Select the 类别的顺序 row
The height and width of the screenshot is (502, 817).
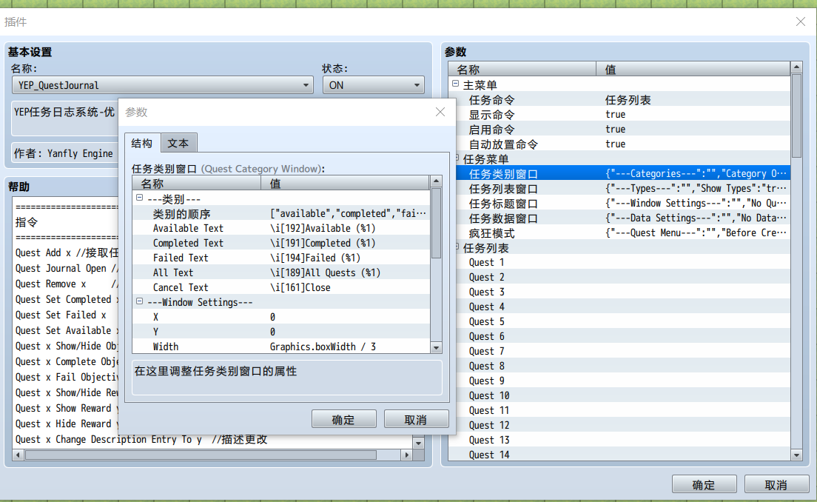click(x=281, y=213)
